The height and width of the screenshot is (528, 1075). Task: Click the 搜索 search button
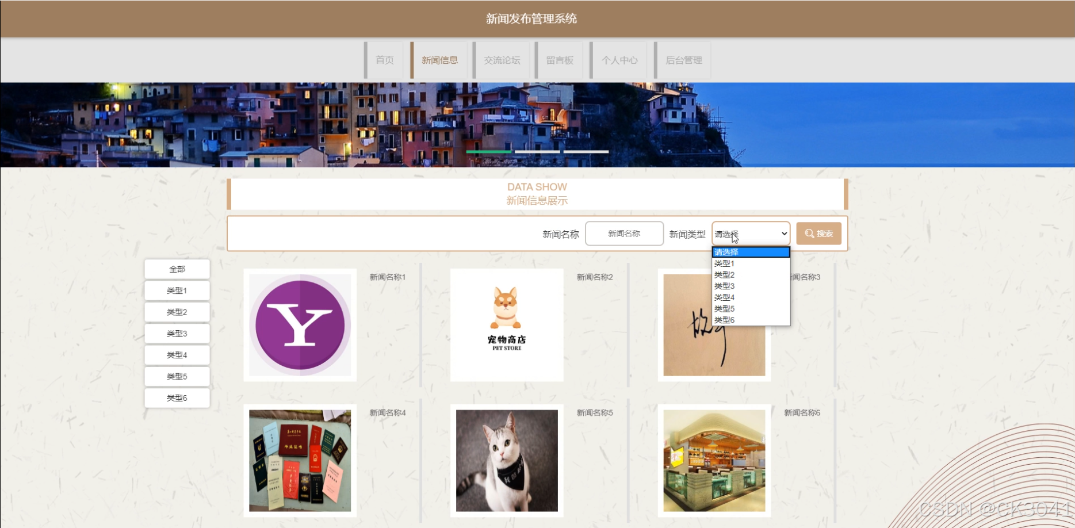(x=818, y=234)
